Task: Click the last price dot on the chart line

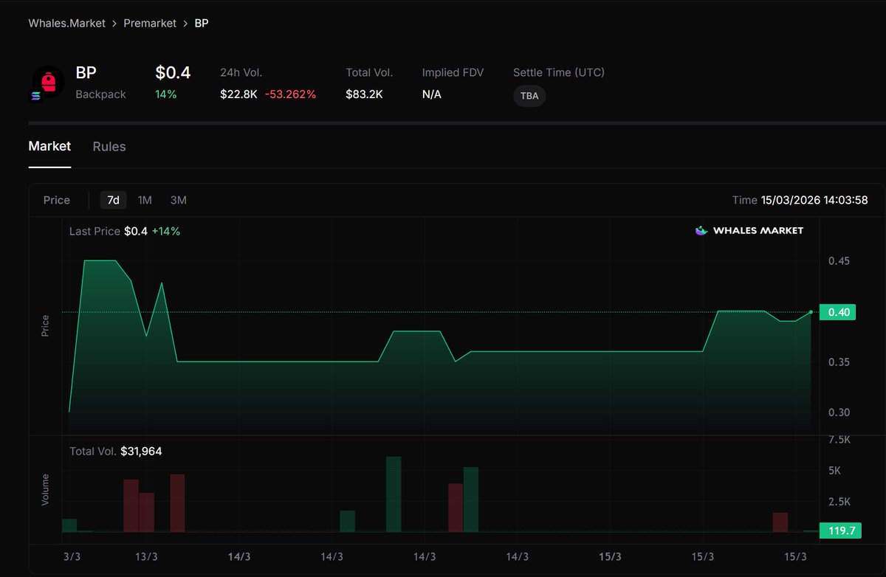Action: pyautogui.click(x=810, y=312)
